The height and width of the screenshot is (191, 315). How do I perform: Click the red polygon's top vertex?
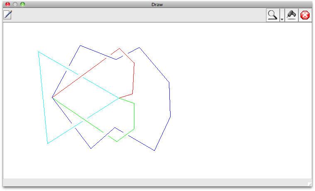point(120,48)
